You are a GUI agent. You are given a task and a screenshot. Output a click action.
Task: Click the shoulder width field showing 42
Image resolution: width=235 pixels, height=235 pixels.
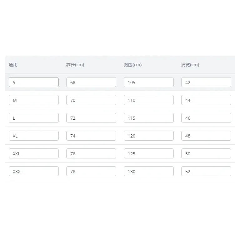[x=206, y=82]
